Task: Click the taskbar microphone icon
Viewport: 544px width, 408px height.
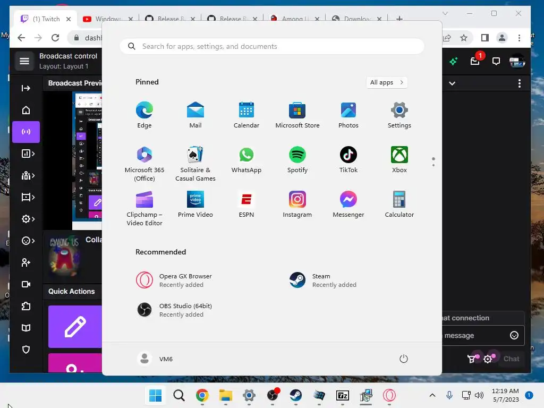Action: click(x=449, y=395)
